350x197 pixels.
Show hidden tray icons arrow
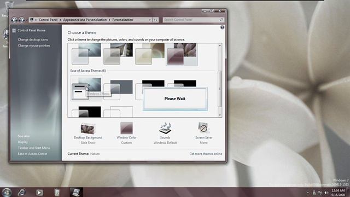click(308, 193)
